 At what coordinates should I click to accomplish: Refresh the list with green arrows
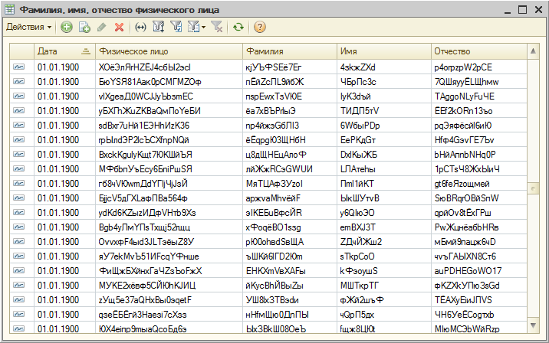pyautogui.click(x=238, y=27)
